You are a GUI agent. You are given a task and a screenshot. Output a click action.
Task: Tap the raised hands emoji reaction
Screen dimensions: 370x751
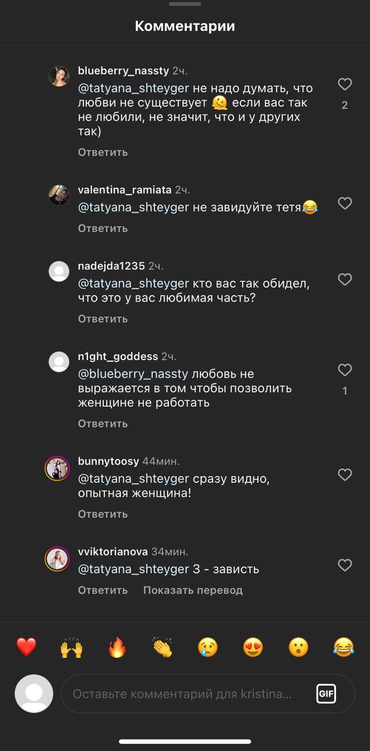click(72, 648)
